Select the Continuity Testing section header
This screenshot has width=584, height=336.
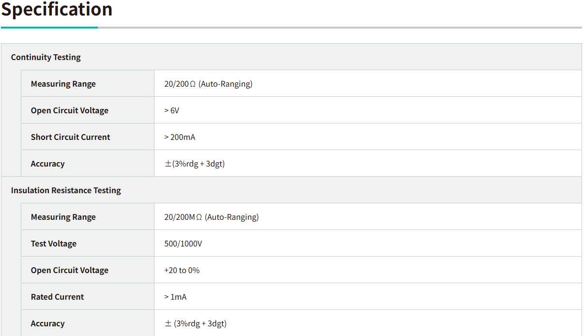pos(46,57)
